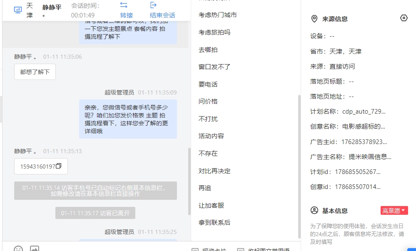Image resolution: width=416 pixels, height=251 pixels.
Task: Select quick reply 不存在
Action: (208, 153)
